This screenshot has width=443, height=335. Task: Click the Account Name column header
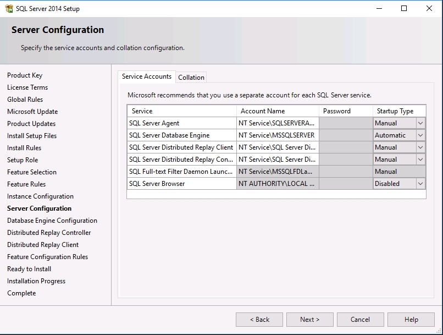coord(278,111)
